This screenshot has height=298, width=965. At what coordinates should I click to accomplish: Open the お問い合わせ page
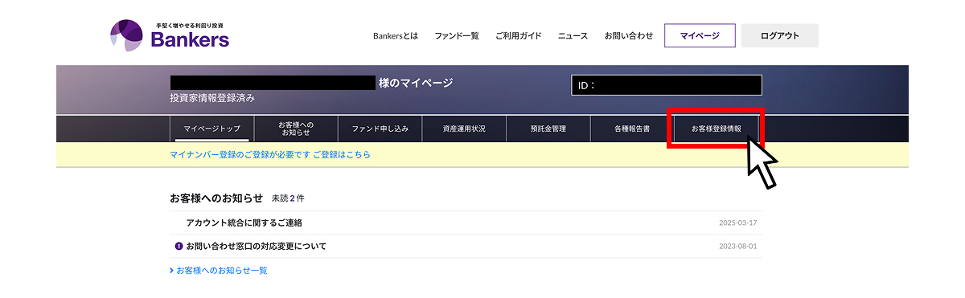[629, 36]
